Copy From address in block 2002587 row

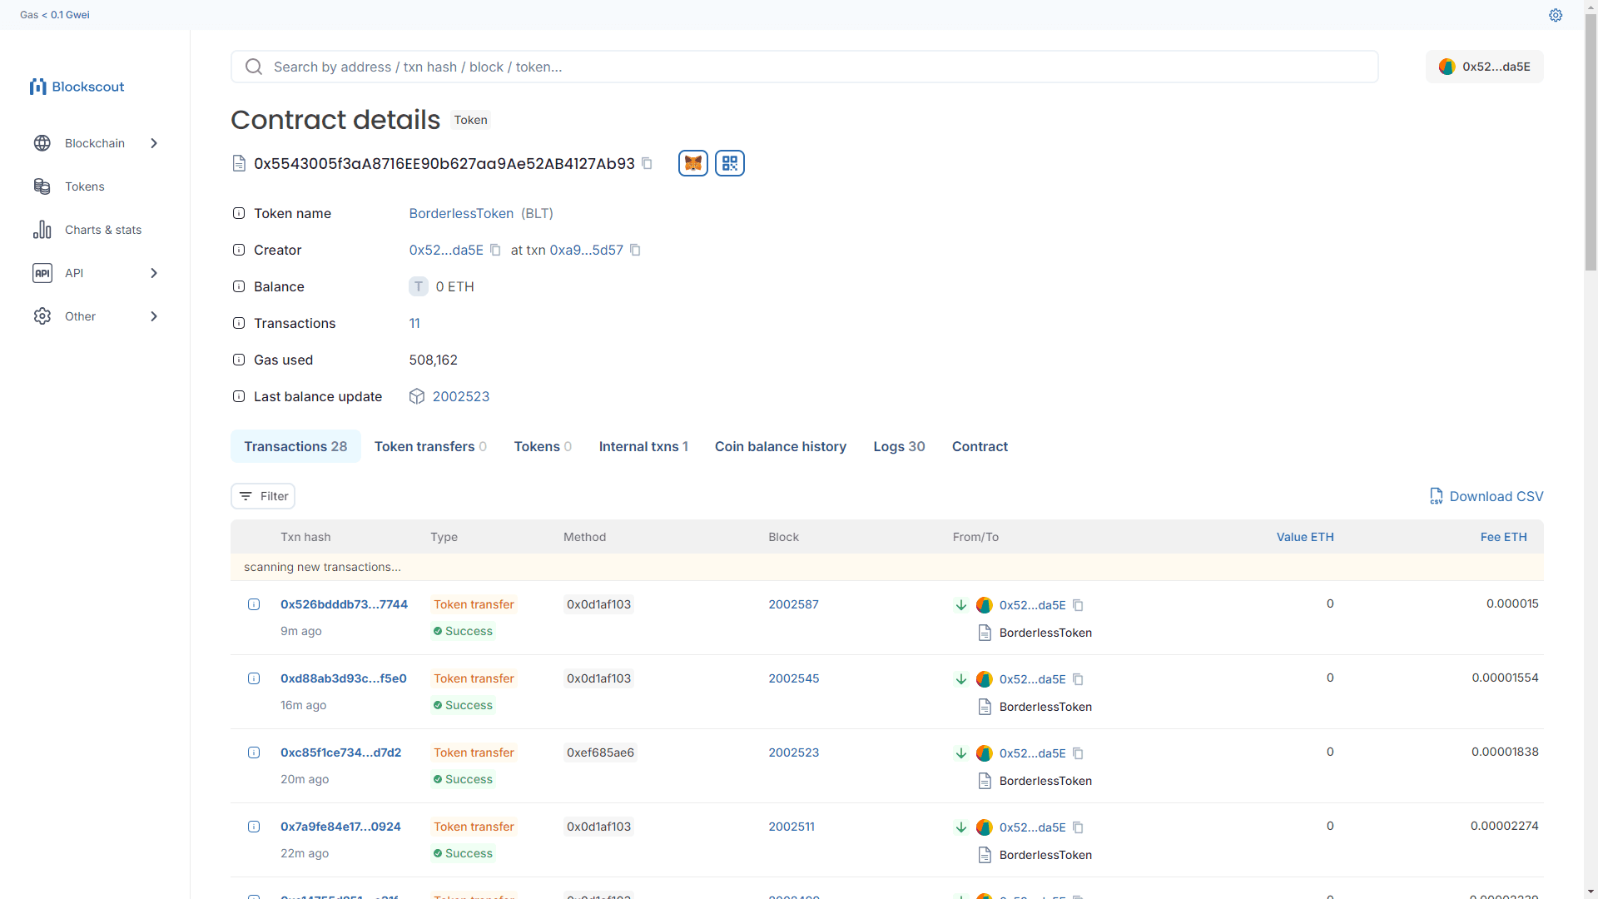pyautogui.click(x=1078, y=605)
